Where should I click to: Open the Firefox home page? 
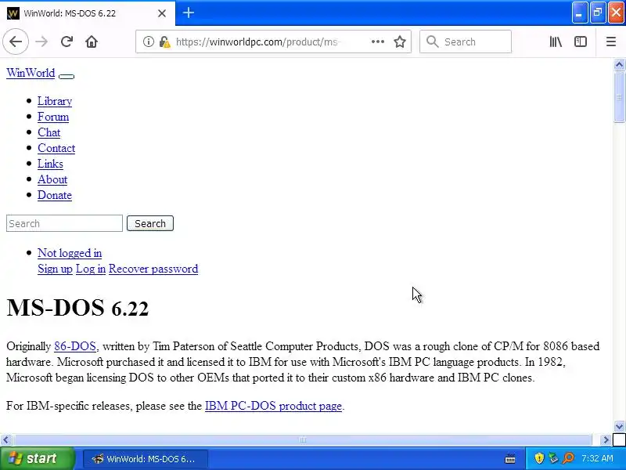tap(92, 42)
